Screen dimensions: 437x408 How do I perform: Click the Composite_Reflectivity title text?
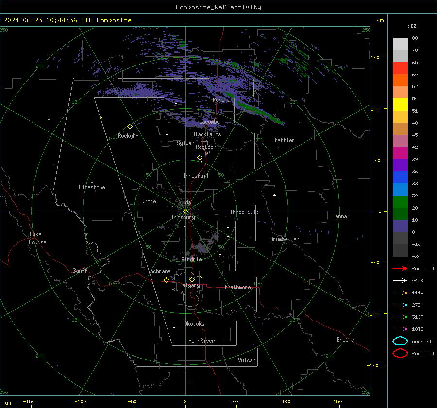(x=218, y=7)
